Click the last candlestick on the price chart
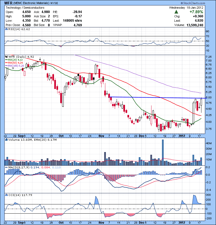 pyautogui.click(x=201, y=105)
